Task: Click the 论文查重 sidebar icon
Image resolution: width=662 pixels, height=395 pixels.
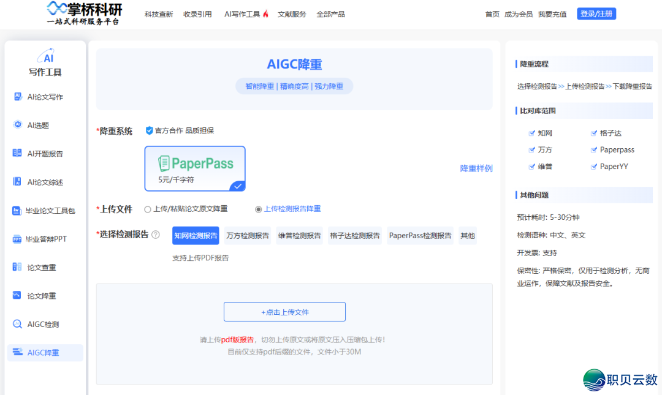Action: coord(17,267)
